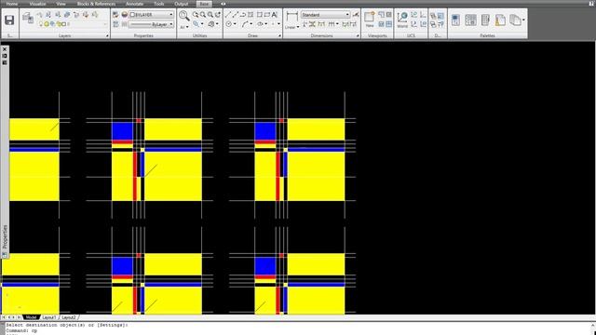The width and height of the screenshot is (596, 335).
Task: Open the ByLayer color dropdown
Action: click(151, 15)
